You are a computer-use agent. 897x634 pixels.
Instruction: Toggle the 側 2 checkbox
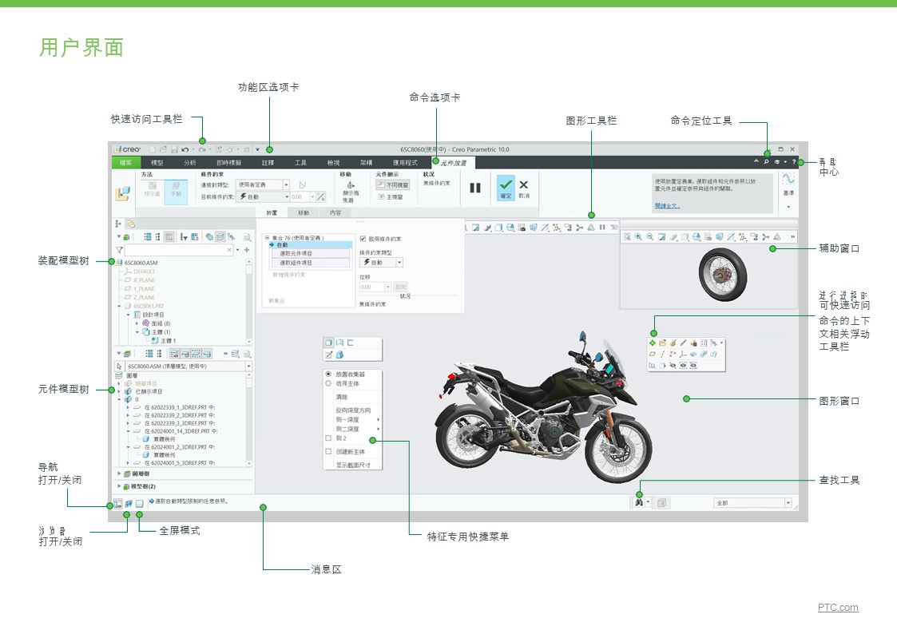click(x=328, y=438)
